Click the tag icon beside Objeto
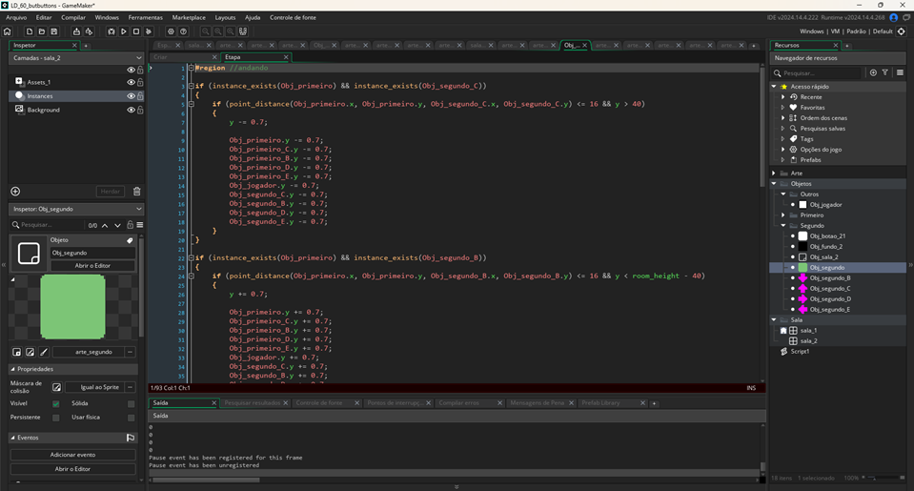Image resolution: width=914 pixels, height=491 pixels. (130, 240)
